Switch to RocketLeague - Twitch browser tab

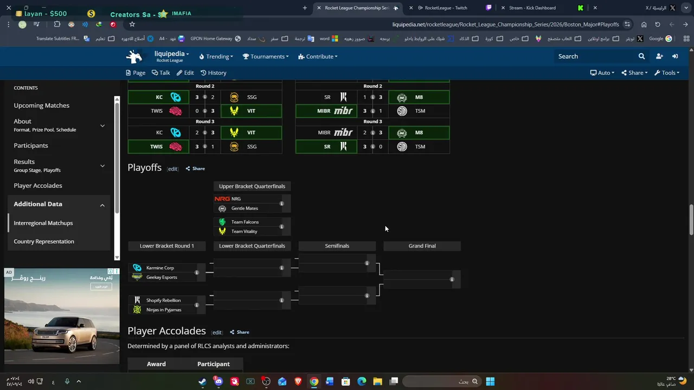446,8
